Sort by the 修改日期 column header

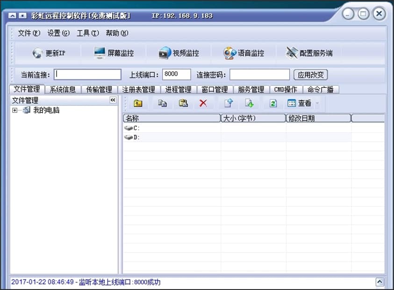tap(319, 118)
